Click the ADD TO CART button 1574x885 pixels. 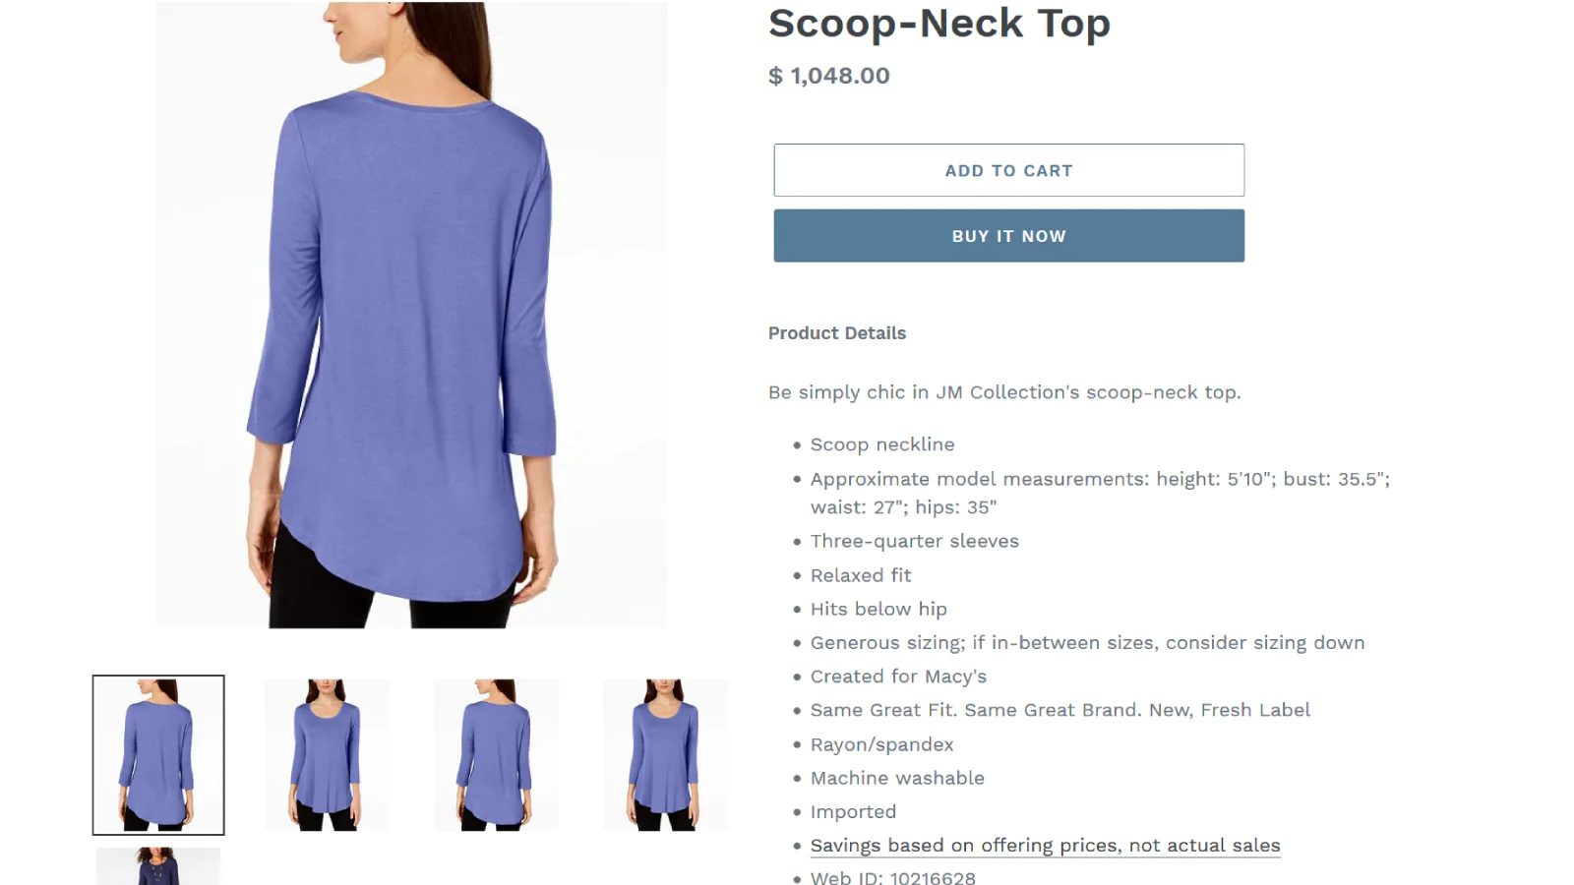pos(1008,170)
